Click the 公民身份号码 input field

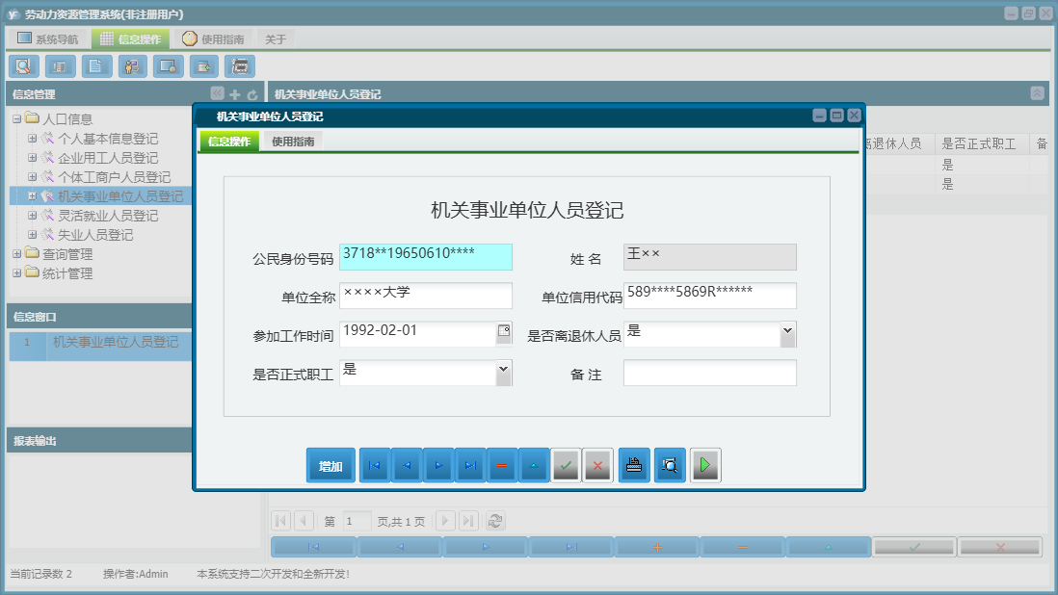(426, 257)
